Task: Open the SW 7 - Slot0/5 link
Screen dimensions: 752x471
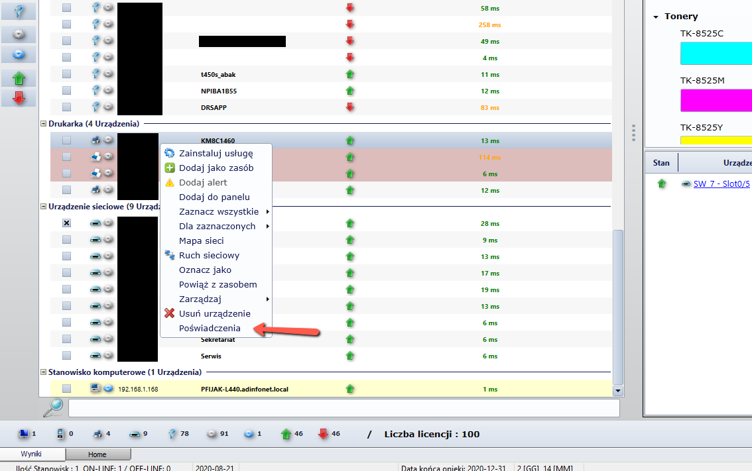Action: [x=722, y=184]
